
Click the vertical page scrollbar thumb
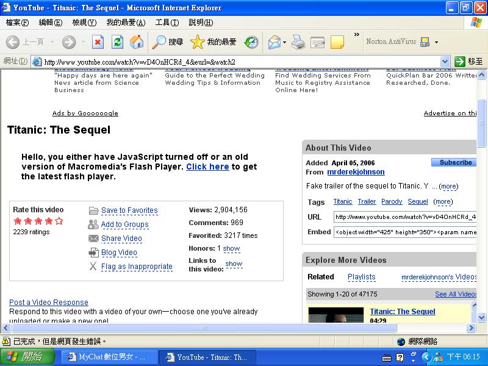coord(481,123)
